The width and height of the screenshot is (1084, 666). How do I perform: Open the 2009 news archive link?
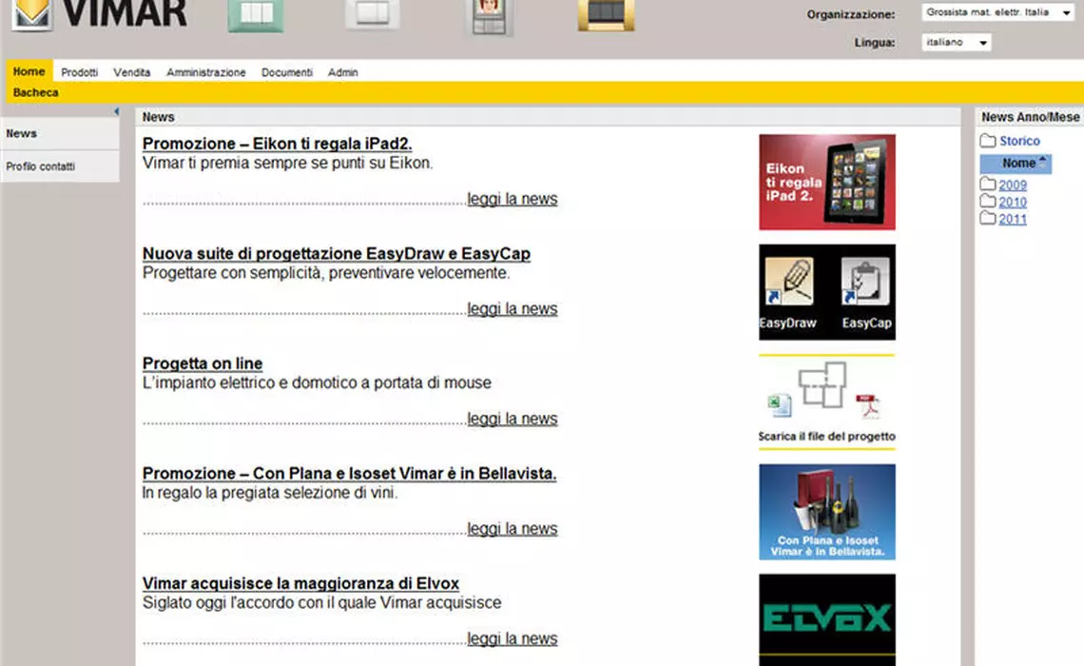point(1013,185)
